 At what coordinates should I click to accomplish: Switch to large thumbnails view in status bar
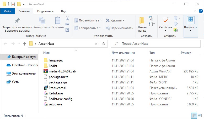(200, 116)
